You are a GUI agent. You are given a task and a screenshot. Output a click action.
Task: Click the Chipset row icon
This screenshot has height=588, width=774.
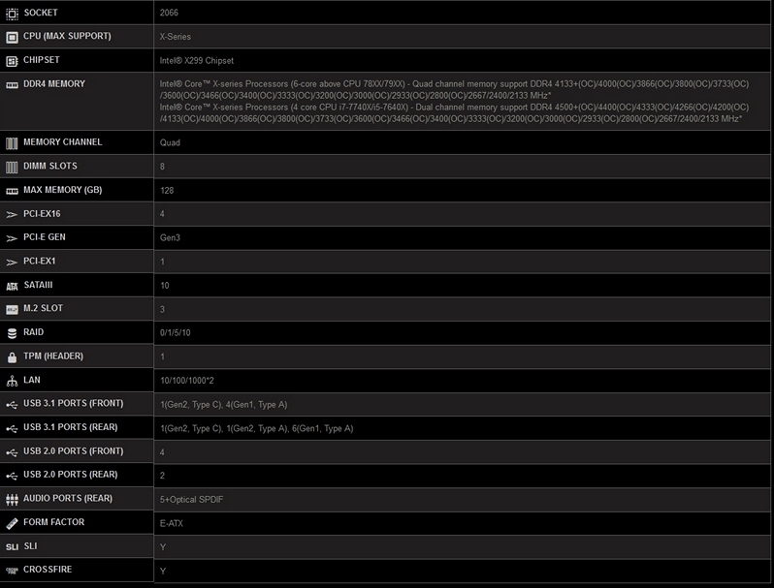click(x=12, y=61)
